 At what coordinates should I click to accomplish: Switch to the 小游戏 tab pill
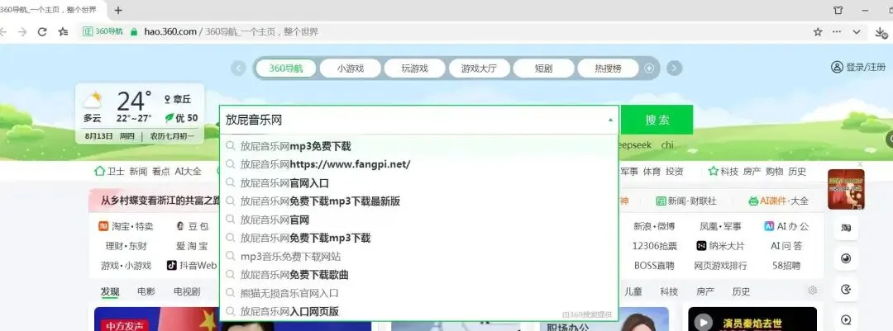(351, 69)
